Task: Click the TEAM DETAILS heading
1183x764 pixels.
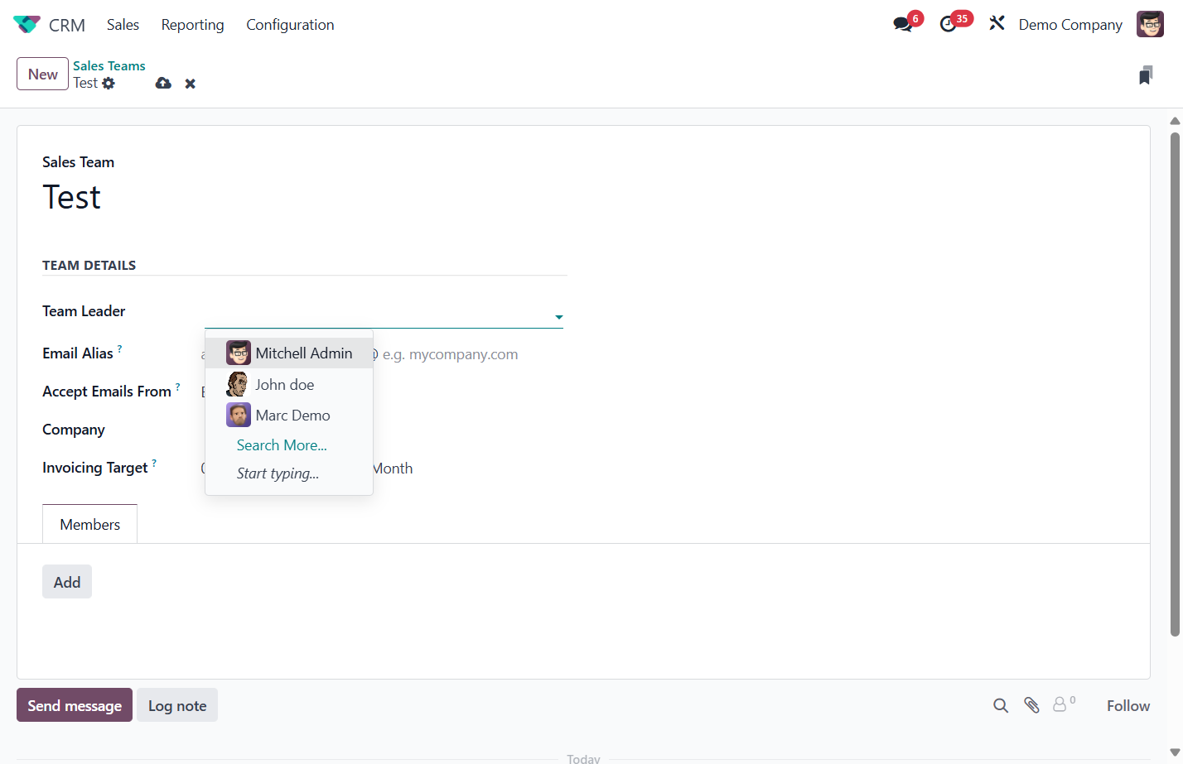Action: [89, 265]
